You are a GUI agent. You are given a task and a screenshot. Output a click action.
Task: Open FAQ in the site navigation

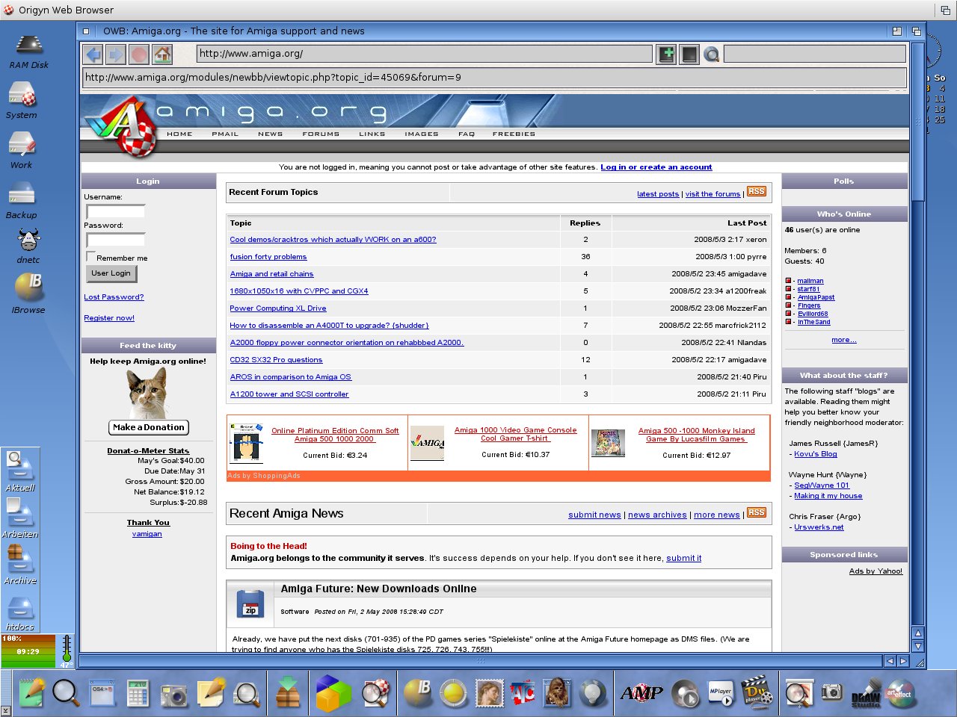[467, 134]
